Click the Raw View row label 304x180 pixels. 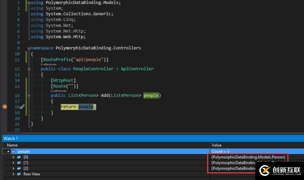tap(32, 174)
